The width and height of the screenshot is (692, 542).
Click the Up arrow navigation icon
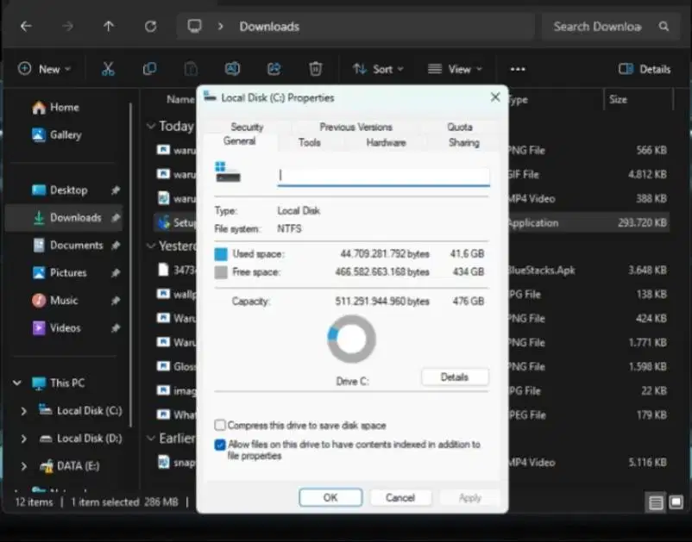click(109, 27)
